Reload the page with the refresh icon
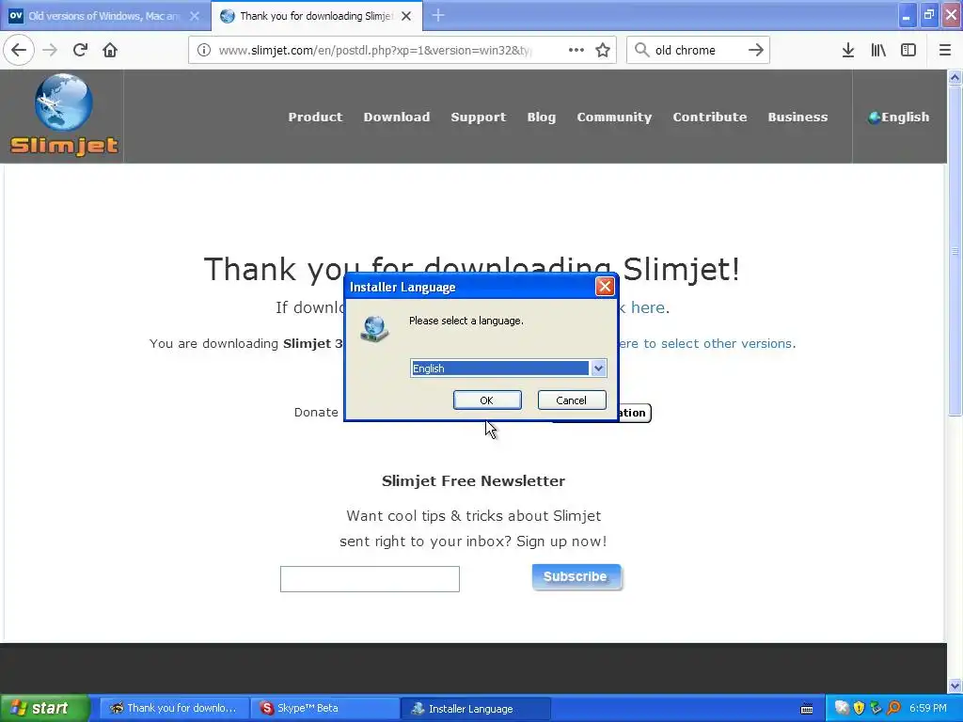 click(80, 50)
